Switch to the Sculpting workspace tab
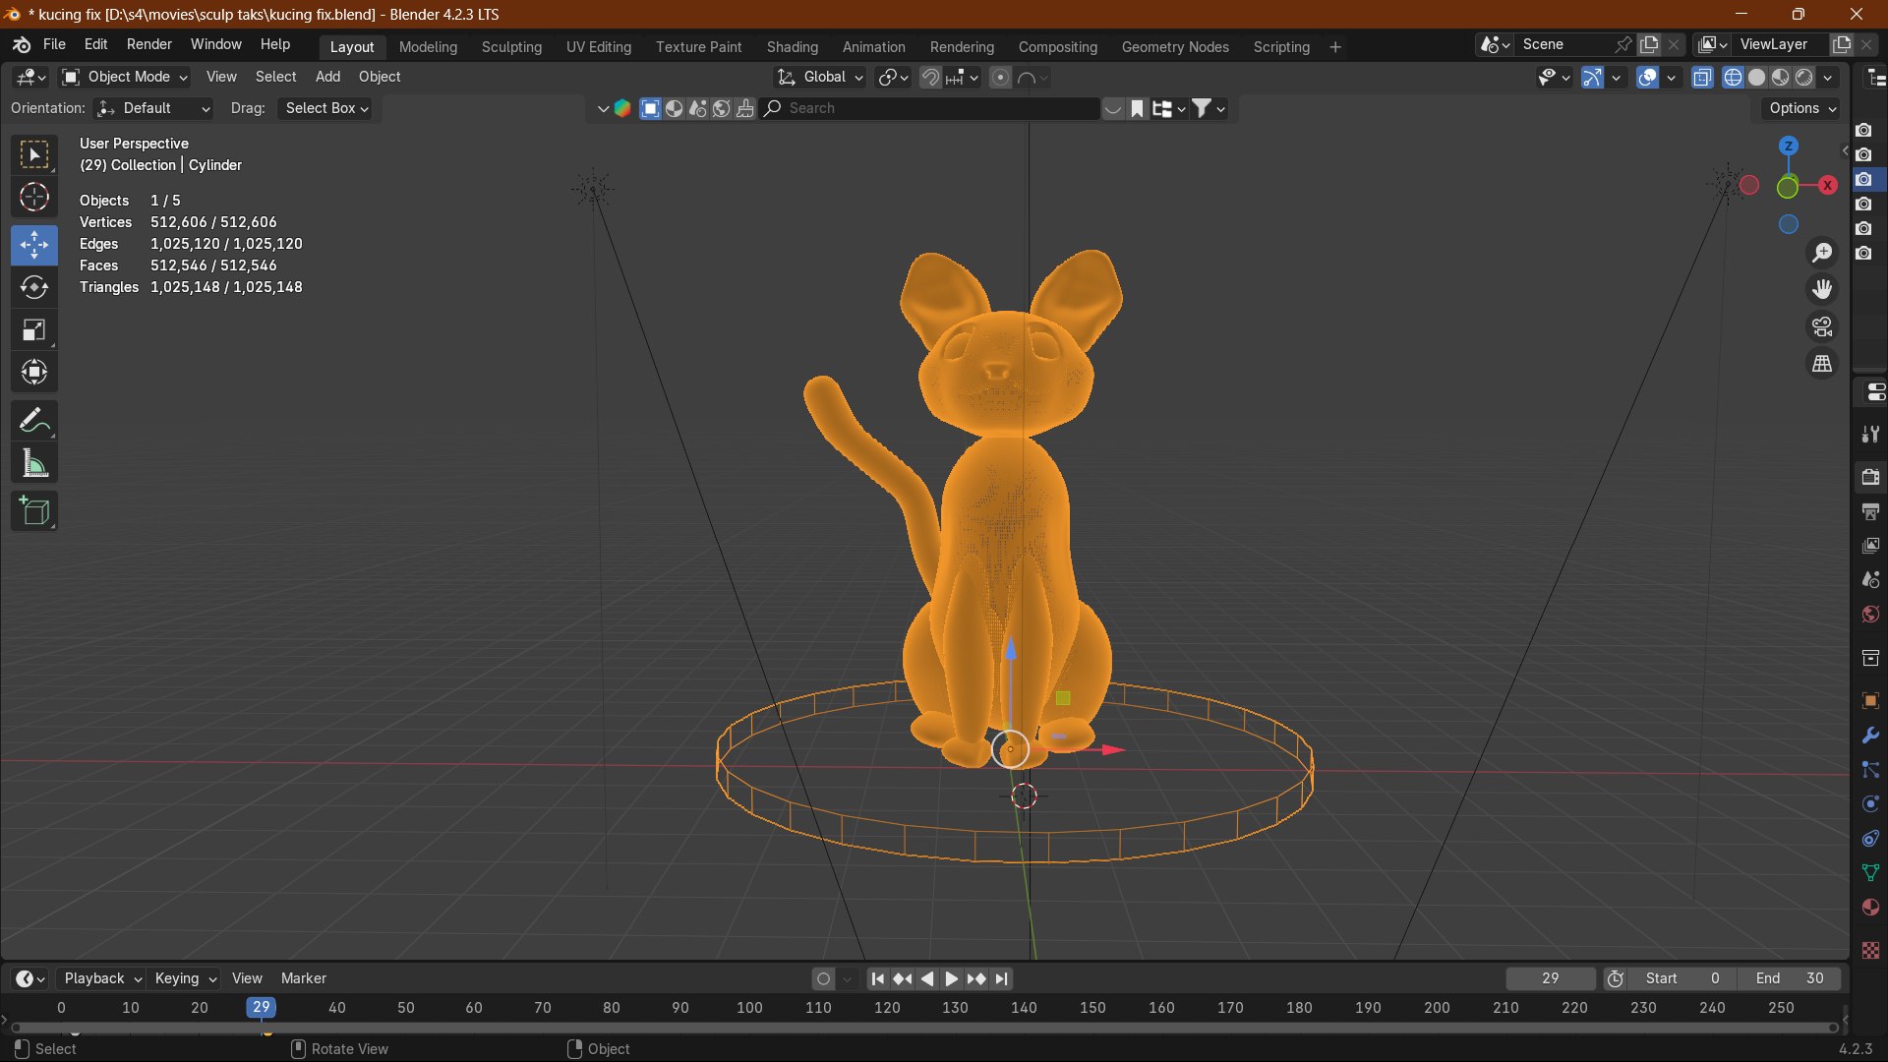Image resolution: width=1888 pixels, height=1062 pixels. pos(511,47)
